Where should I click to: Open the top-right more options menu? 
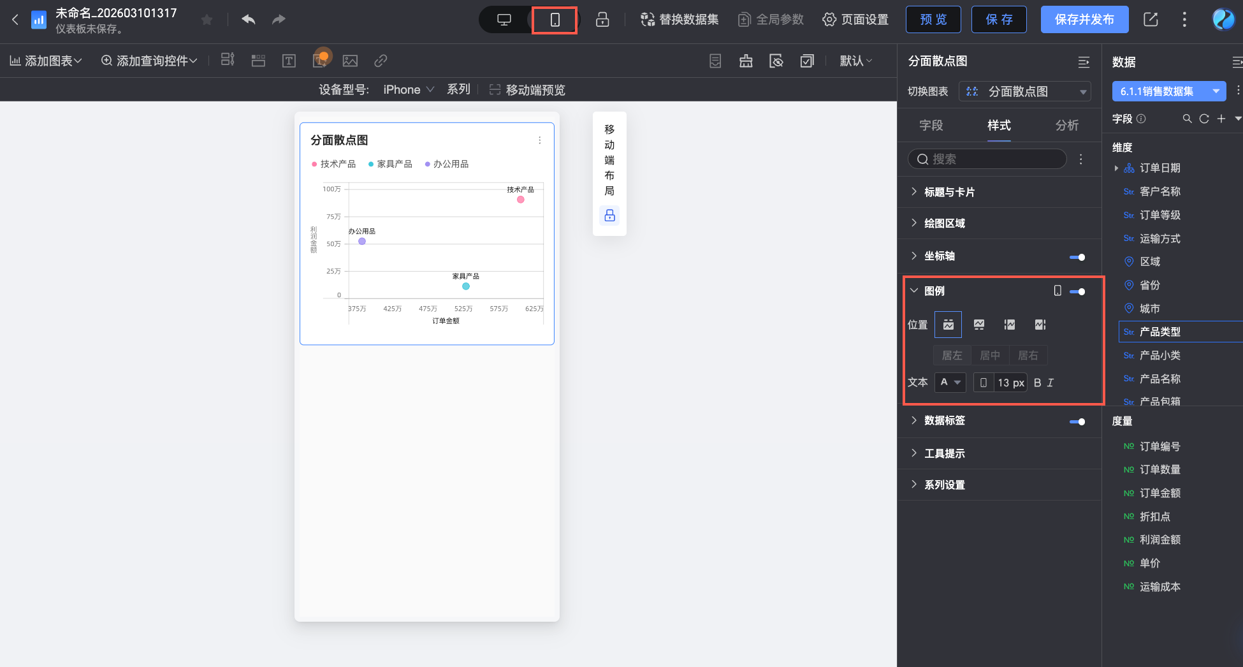pyautogui.click(x=1184, y=20)
